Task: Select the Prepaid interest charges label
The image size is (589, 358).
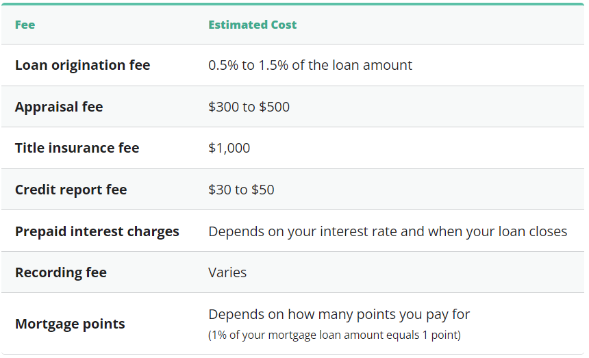Action: pos(97,231)
